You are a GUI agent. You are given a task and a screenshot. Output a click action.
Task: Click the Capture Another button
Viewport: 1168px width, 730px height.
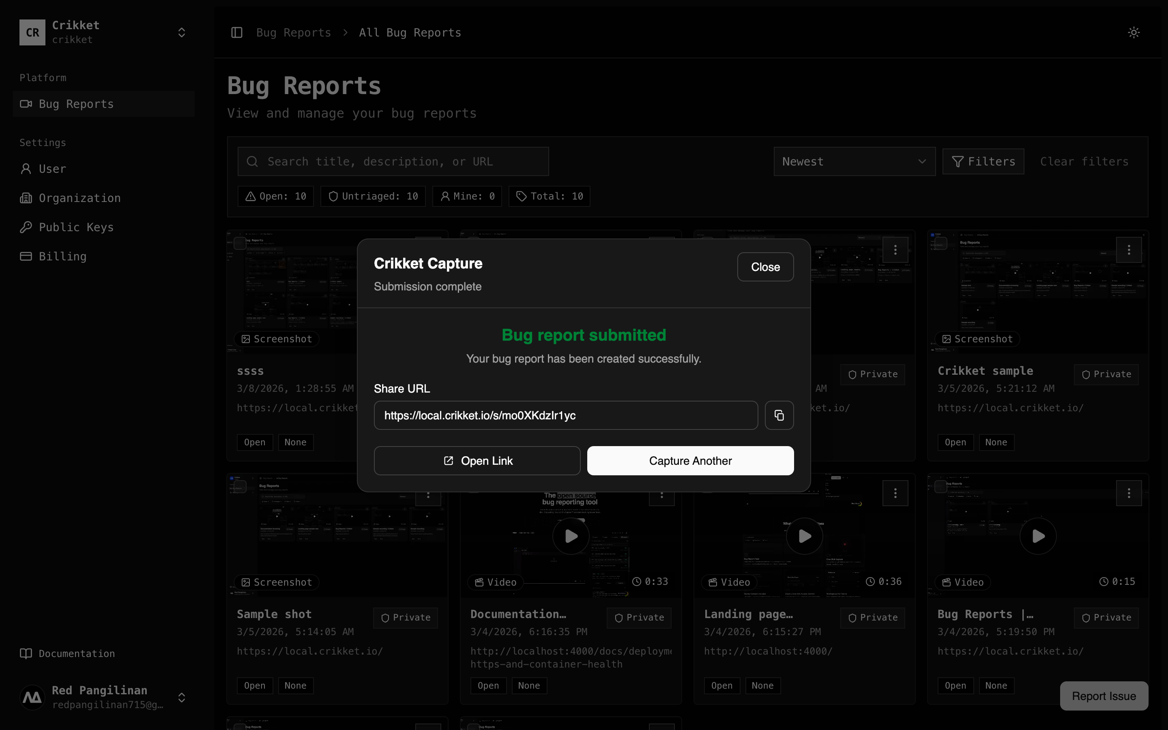(690, 461)
